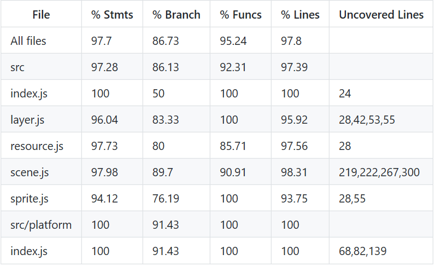
Task: Select the src/platform folder row
Action: point(217,224)
